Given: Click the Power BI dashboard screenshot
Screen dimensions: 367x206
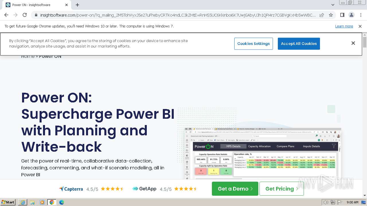Looking at the screenshot, I should pyautogui.click(x=263, y=153).
